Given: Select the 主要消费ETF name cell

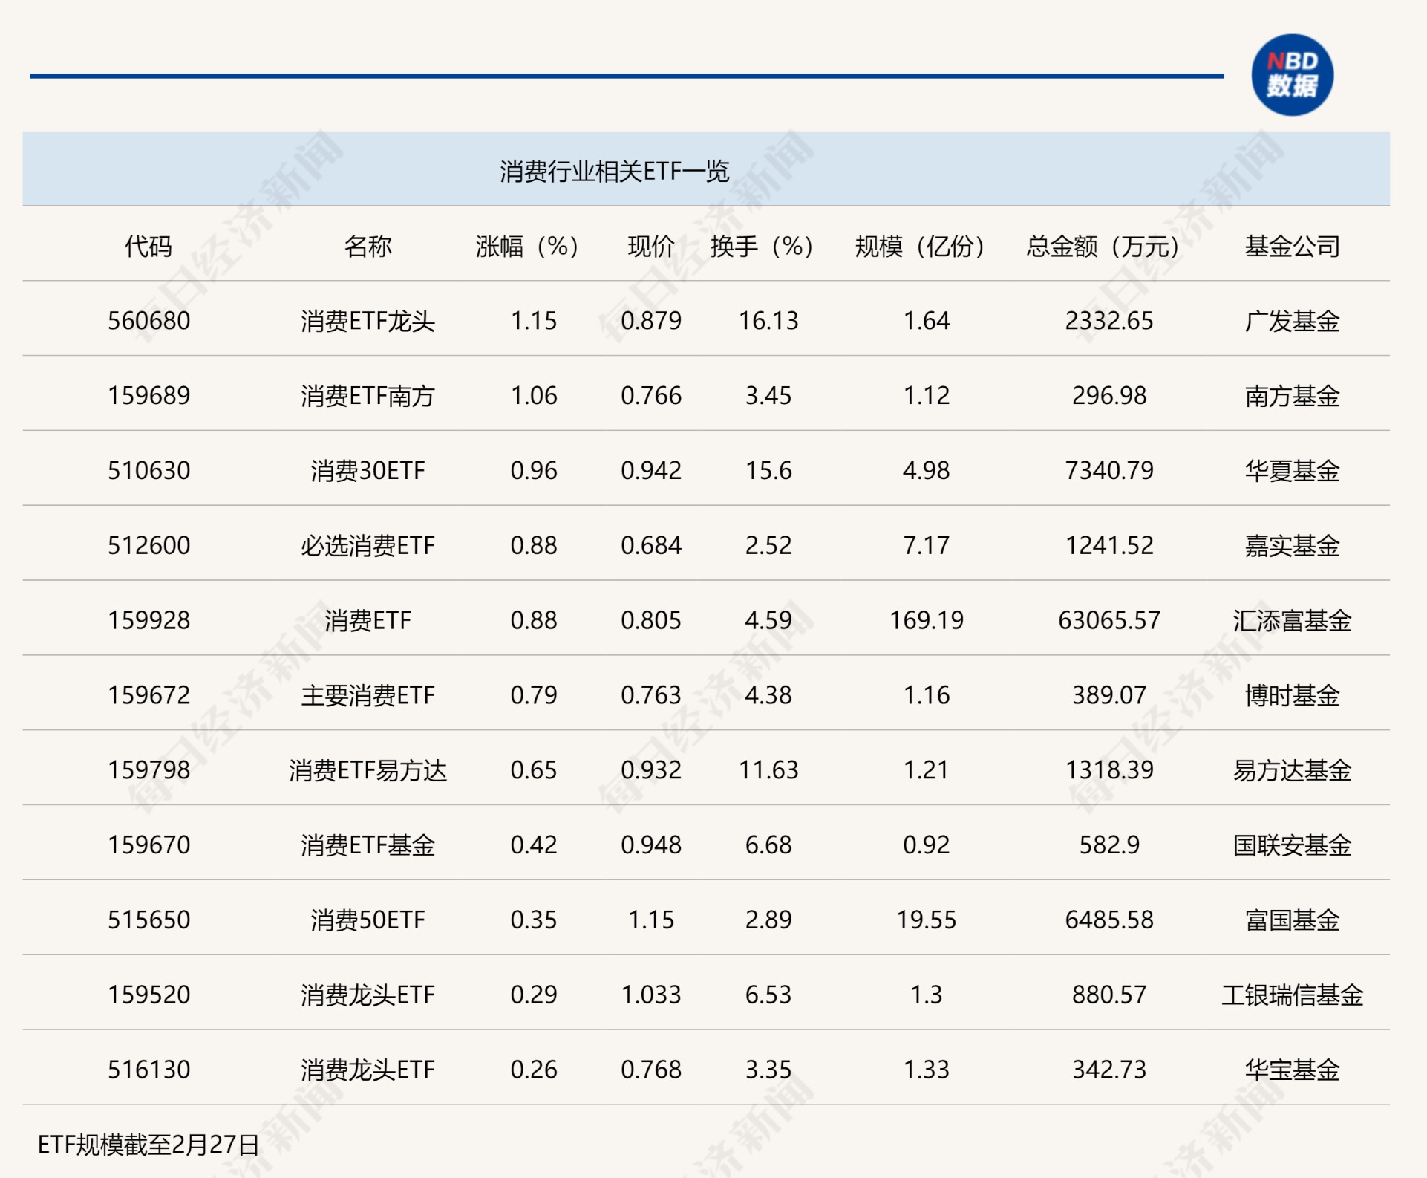Looking at the screenshot, I should [368, 695].
